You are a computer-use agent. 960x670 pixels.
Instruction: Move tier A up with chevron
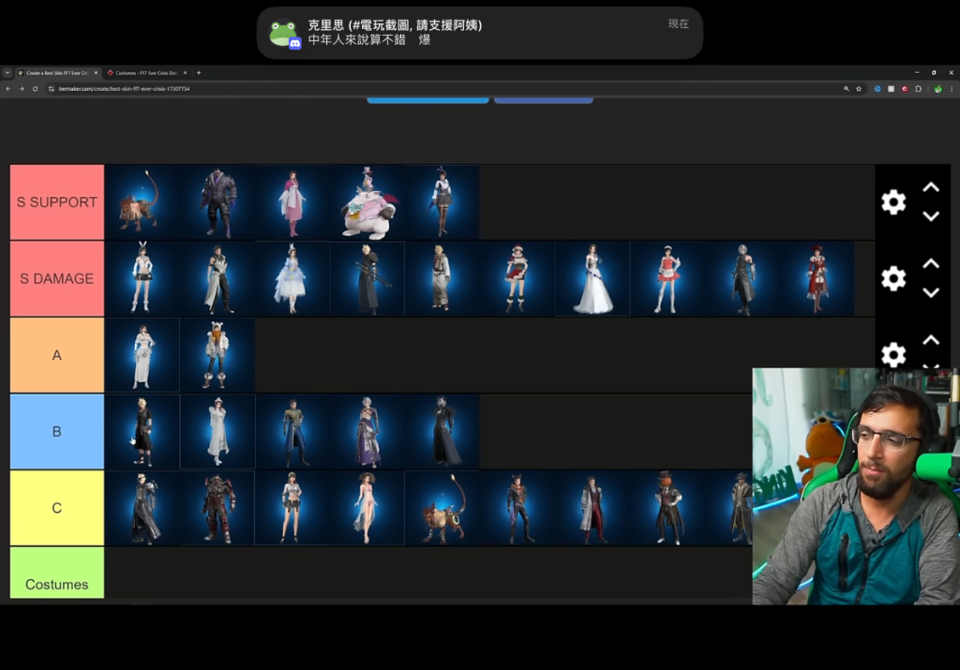[931, 340]
